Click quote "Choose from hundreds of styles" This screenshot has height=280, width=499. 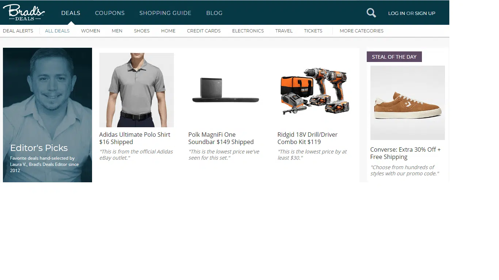[x=405, y=170]
